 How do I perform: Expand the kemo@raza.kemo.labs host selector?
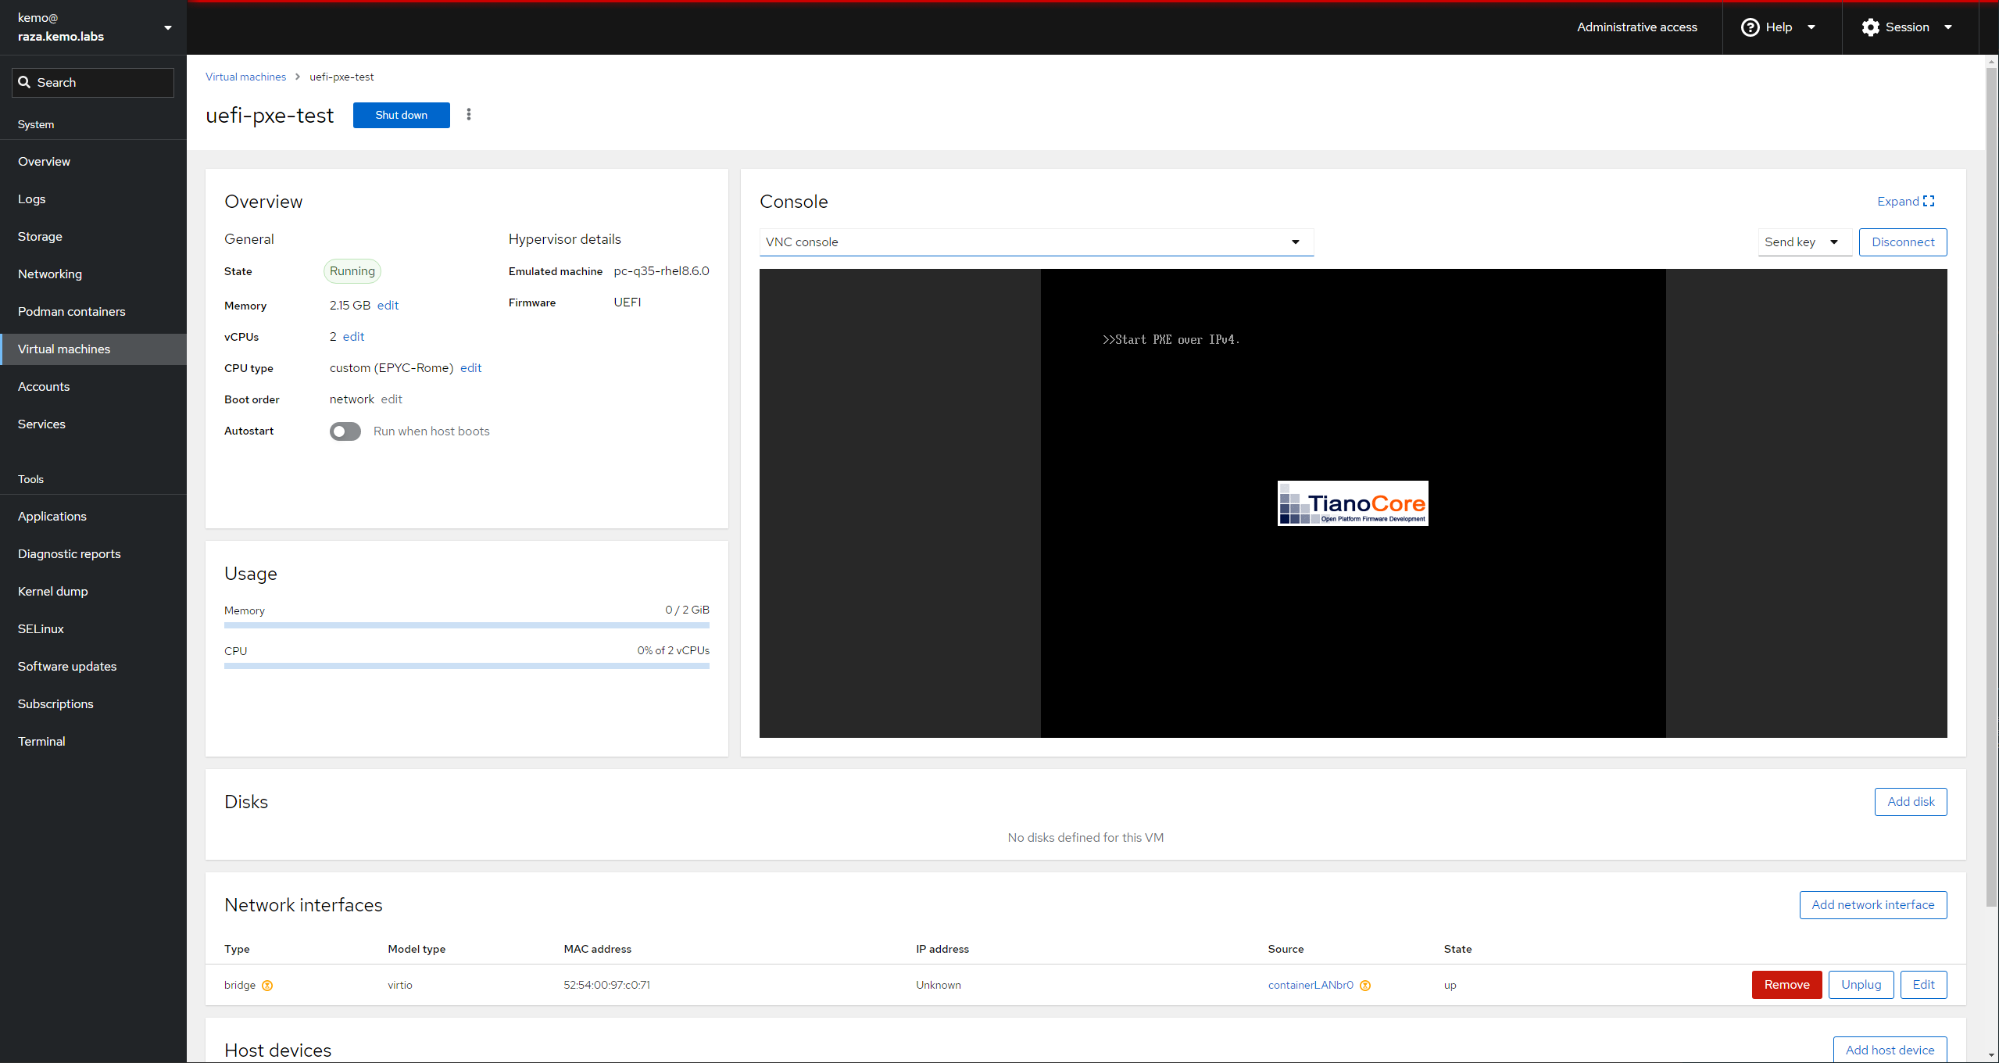[167, 27]
